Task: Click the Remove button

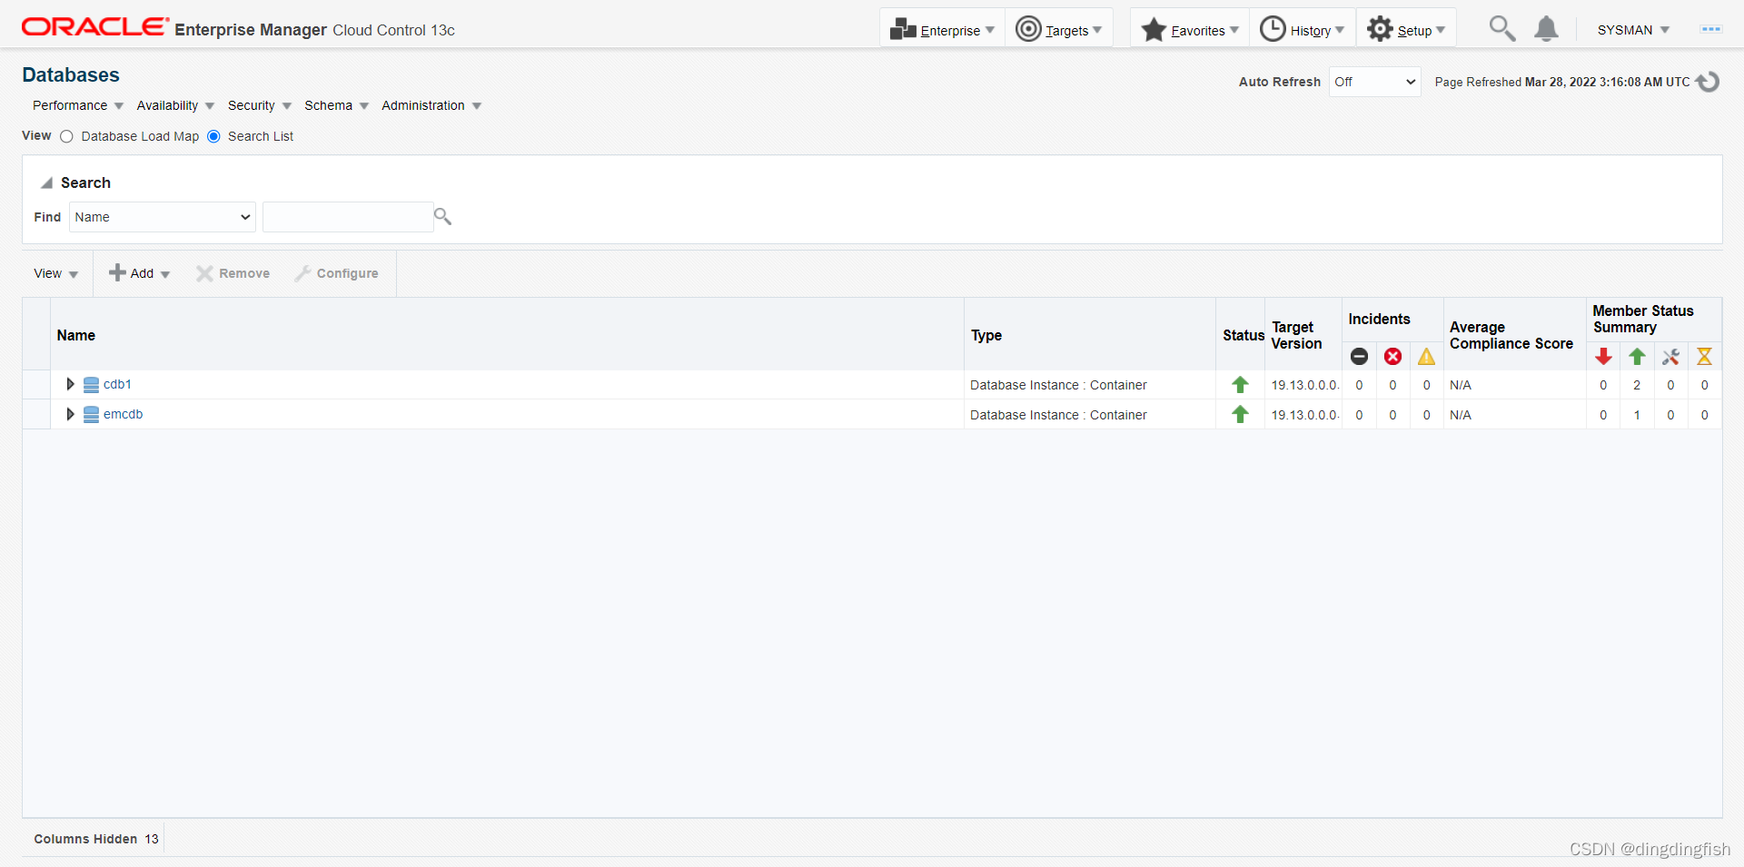Action: pyautogui.click(x=233, y=273)
